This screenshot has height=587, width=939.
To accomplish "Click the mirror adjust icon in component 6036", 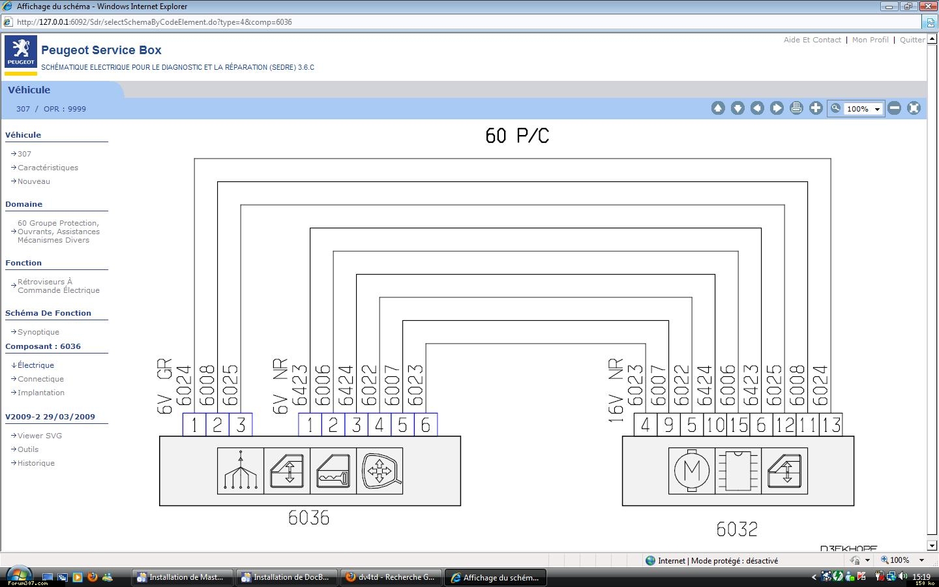I will point(380,471).
